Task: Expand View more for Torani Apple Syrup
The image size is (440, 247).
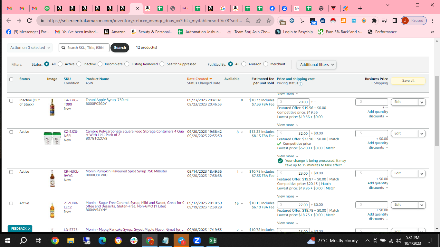Action: 288,125
